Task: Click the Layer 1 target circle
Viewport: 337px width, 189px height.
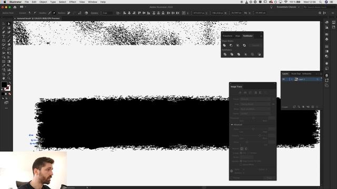Action: tap(318, 79)
